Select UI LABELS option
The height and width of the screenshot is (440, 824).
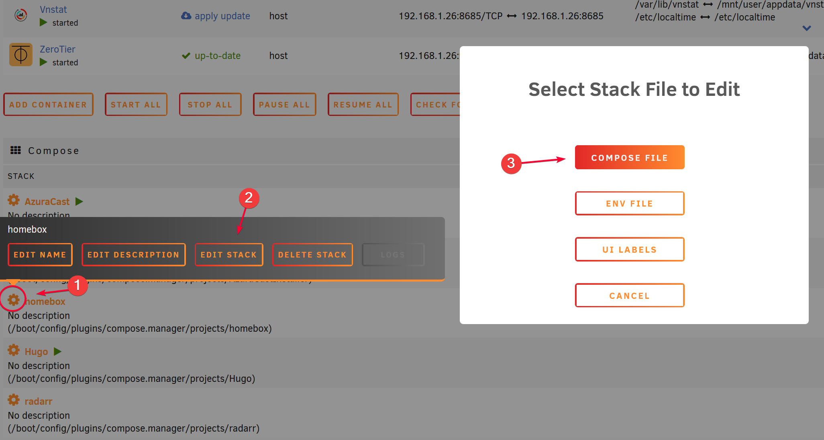(x=629, y=250)
